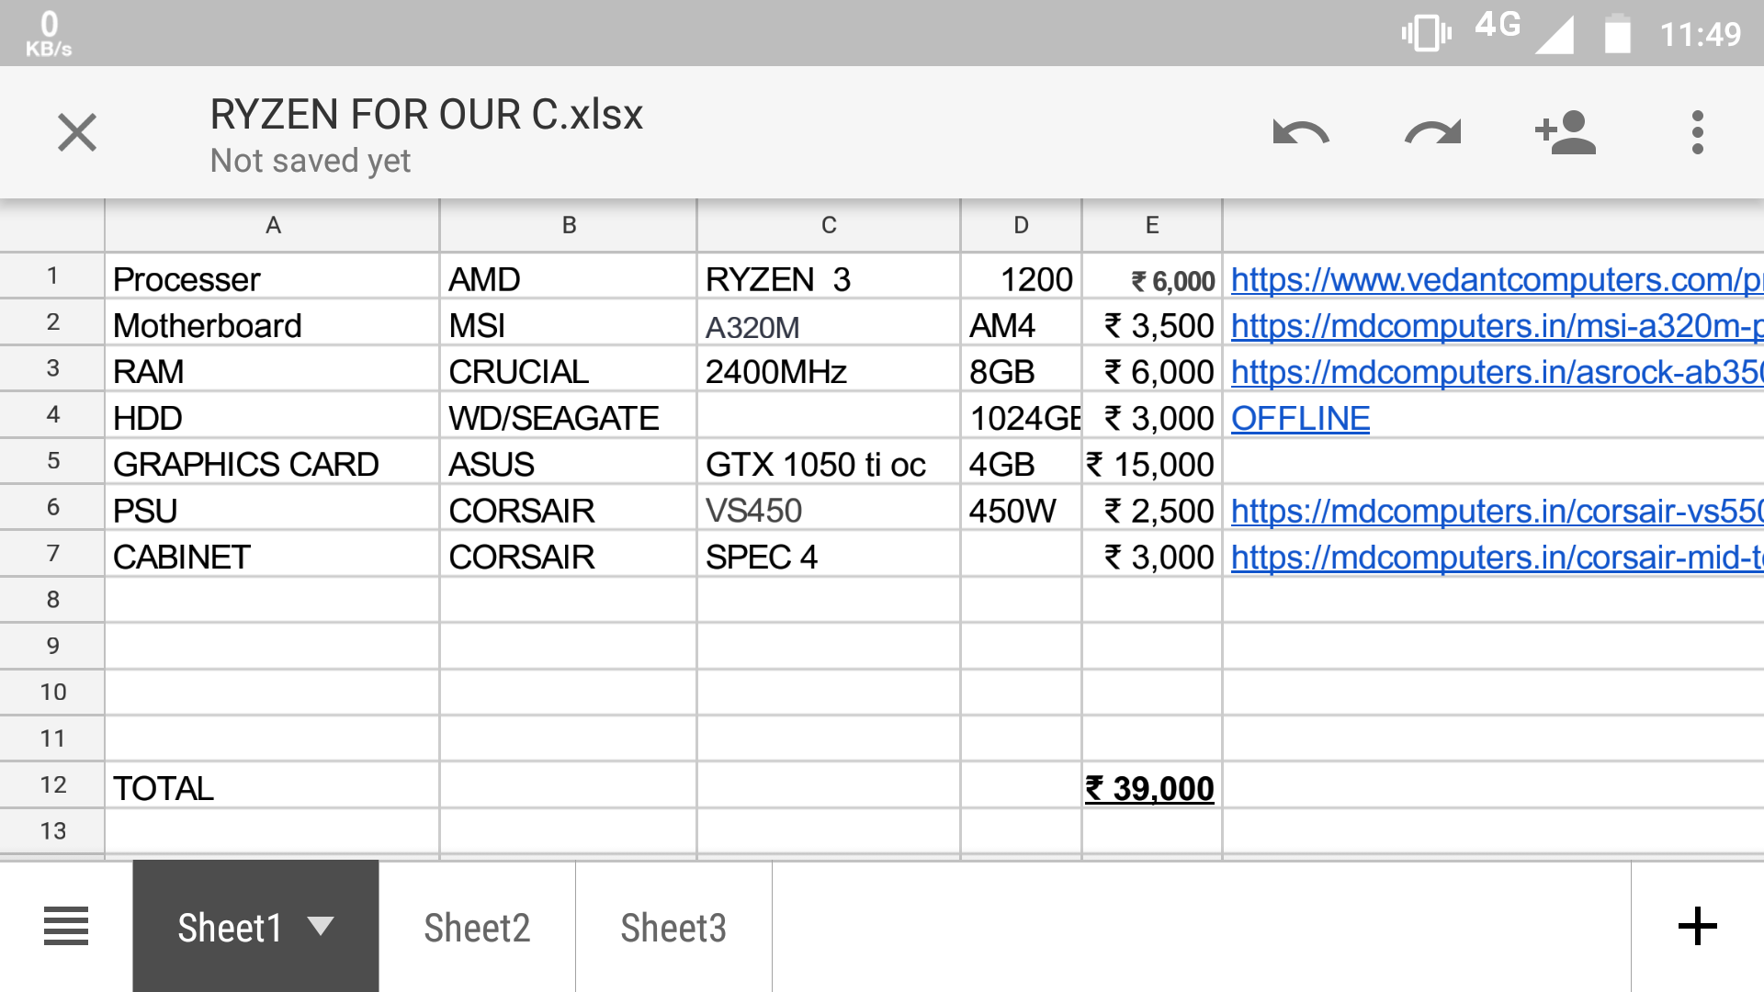Select the 'CABINET' cell

(x=273, y=553)
